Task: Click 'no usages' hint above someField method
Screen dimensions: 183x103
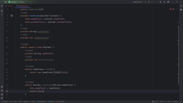Action: tap(29, 82)
